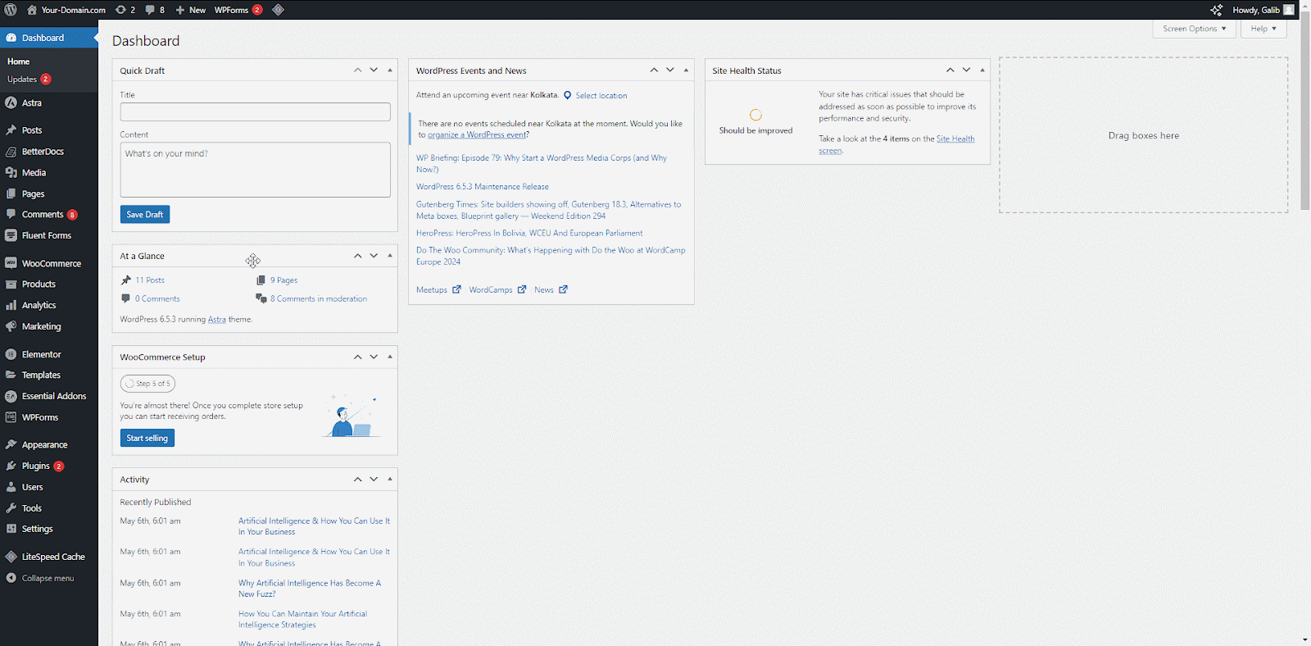The height and width of the screenshot is (646, 1311).
Task: Toggle the Quick Draft panel collapse arrow
Action: (x=390, y=71)
